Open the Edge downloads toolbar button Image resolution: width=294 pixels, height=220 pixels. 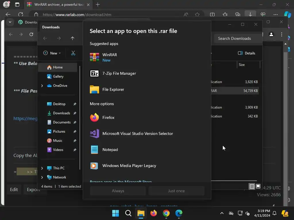pos(250,14)
